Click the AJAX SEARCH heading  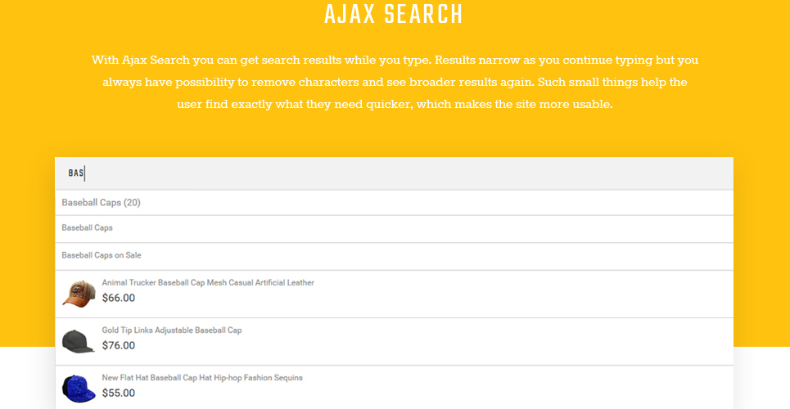[x=394, y=14]
